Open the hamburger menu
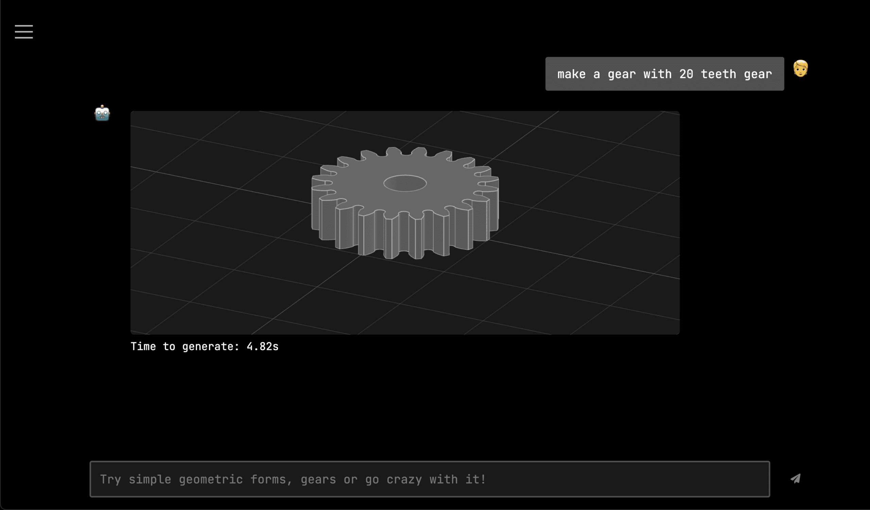This screenshot has width=870, height=510. coord(24,32)
